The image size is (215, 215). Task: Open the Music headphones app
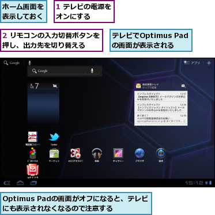[97, 155]
